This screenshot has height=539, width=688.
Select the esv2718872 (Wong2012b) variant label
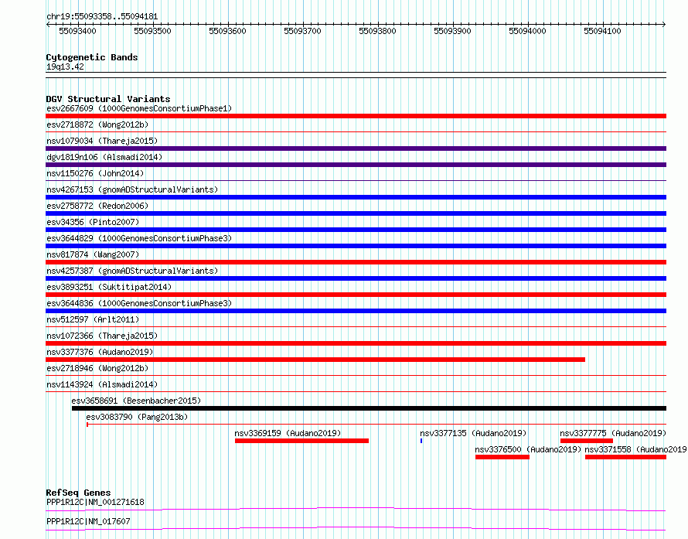[97, 125]
